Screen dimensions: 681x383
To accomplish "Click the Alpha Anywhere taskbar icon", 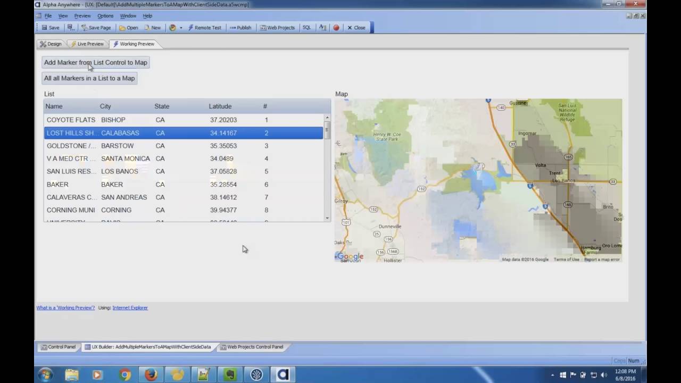I will tap(283, 374).
